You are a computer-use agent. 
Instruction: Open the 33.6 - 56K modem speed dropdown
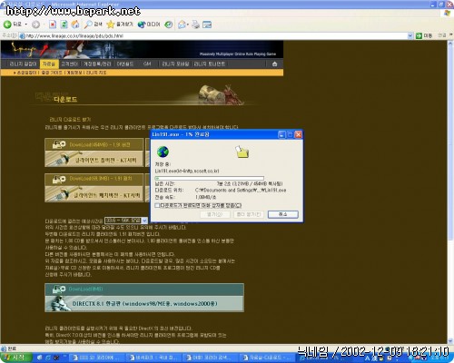pos(126,221)
